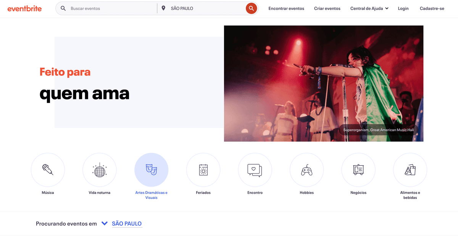Click the Alimentos e bebidas icon
Screen dimensions: 458x237
pyautogui.click(x=410, y=170)
